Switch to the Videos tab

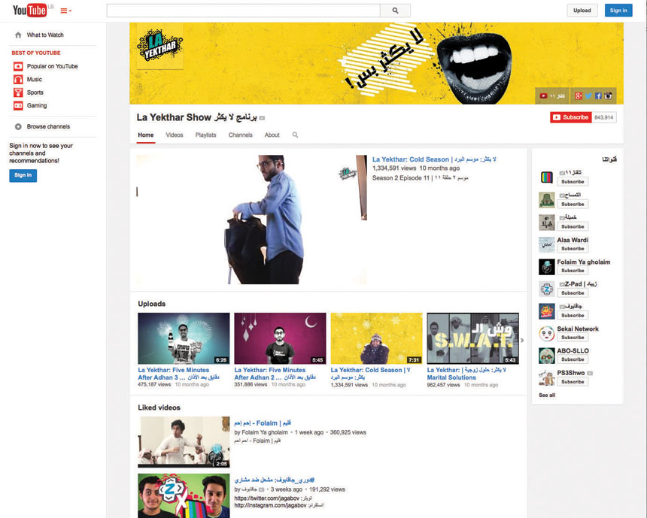point(175,135)
